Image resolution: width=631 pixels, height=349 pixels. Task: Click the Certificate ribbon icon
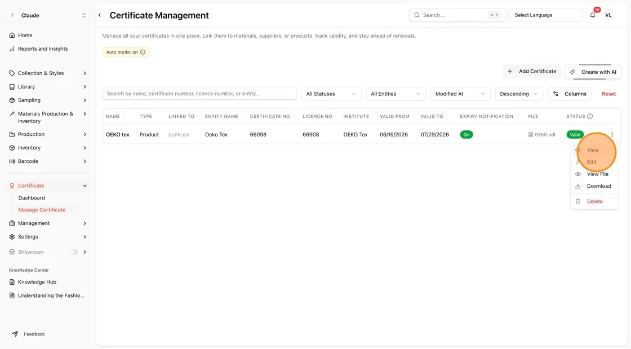[12, 185]
